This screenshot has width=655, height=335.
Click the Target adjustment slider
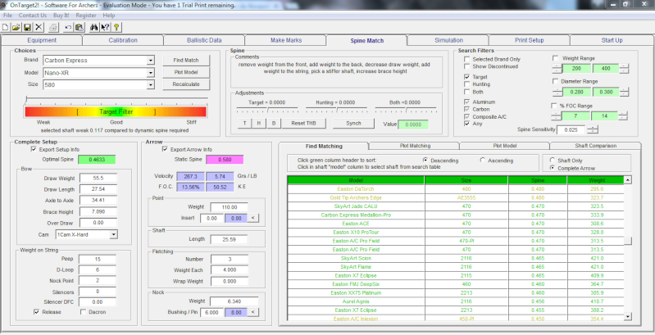point(267,110)
